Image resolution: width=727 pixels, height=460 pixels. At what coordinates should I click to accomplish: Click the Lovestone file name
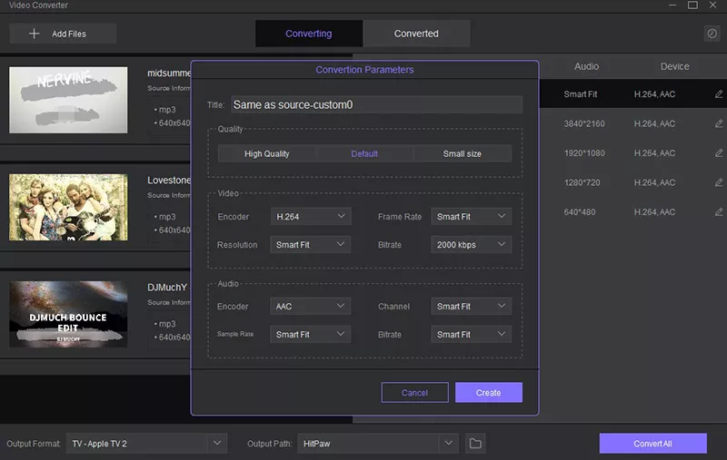point(169,180)
